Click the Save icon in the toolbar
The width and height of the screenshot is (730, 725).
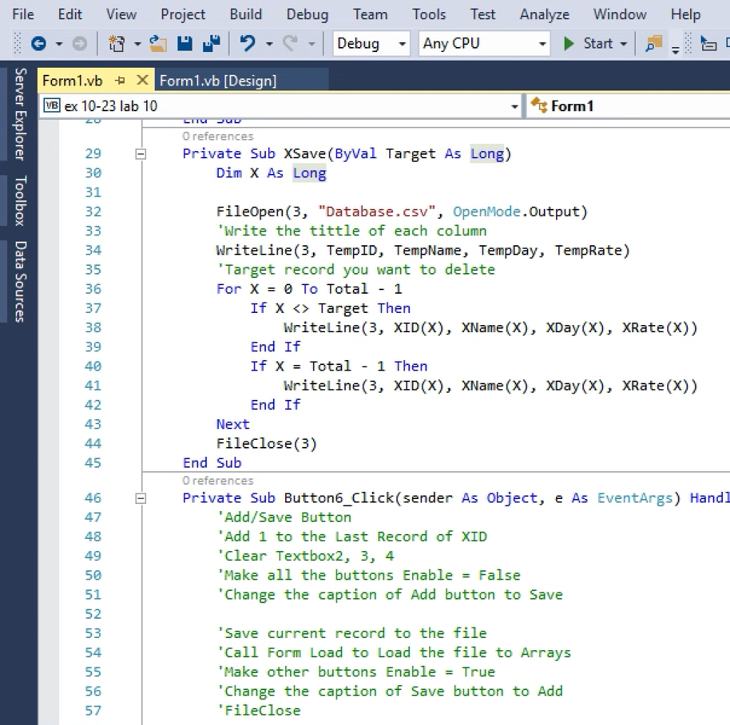pyautogui.click(x=185, y=43)
